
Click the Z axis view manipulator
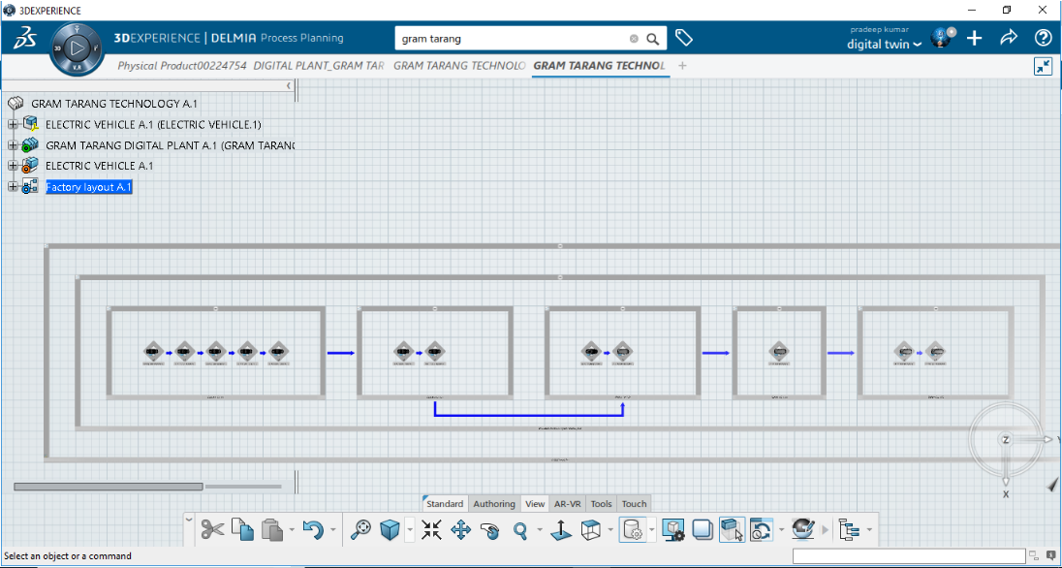[1006, 440]
